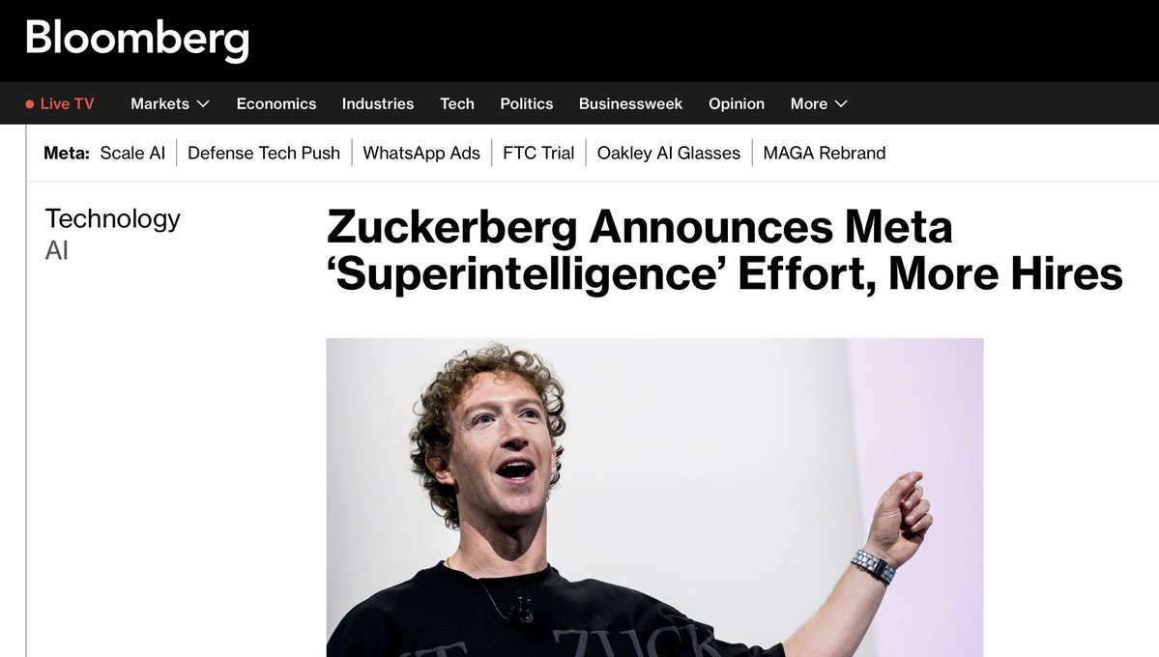The image size is (1159, 657).
Task: Select the AI category label
Action: 56,250
